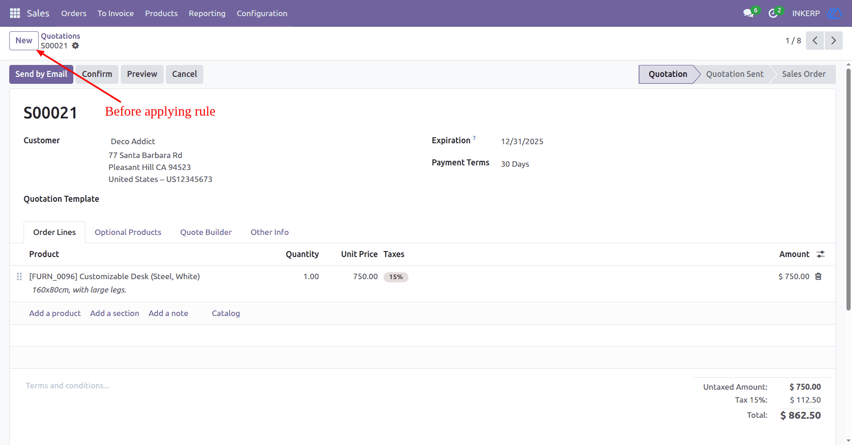Viewport: 852px width, 445px height.
Task: Open the column settings adjust icon
Action: coord(821,254)
